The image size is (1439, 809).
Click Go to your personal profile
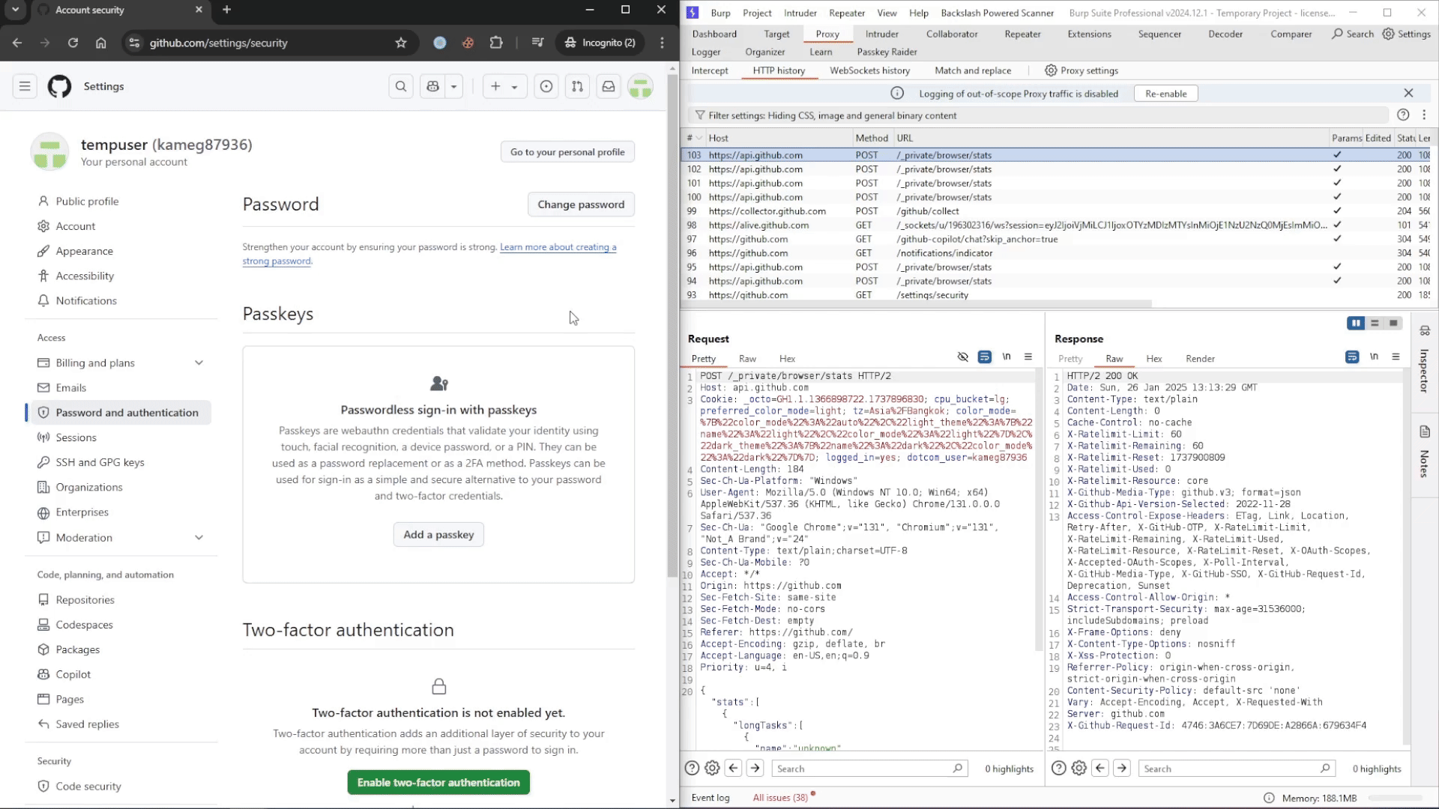pos(567,152)
